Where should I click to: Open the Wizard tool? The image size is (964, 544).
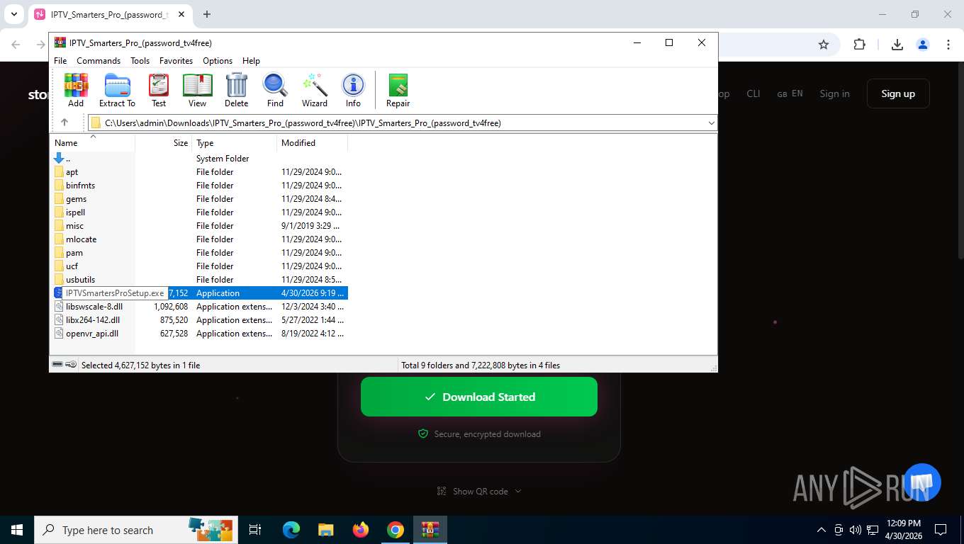pos(315,90)
